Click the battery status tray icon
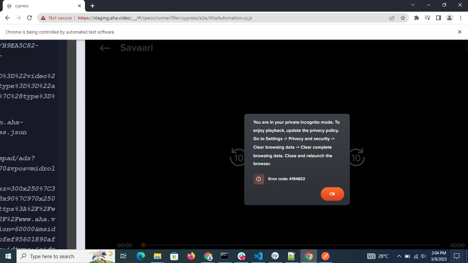 tap(407, 256)
